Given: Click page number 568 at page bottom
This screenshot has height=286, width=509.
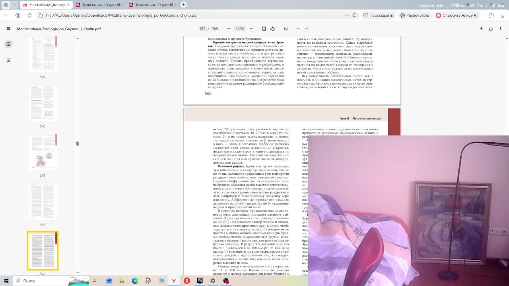Looking at the screenshot, I should pyautogui.click(x=208, y=93).
